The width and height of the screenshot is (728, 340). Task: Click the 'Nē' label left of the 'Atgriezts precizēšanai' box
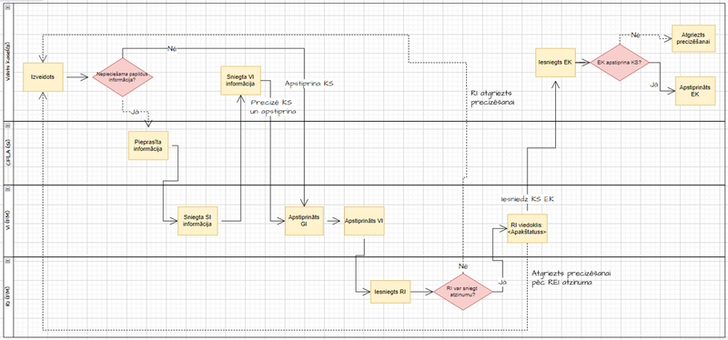coord(635,35)
